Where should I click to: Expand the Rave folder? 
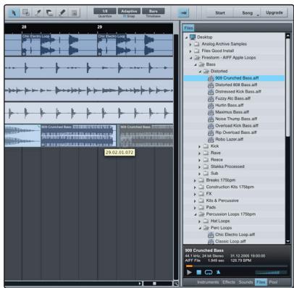(200, 153)
